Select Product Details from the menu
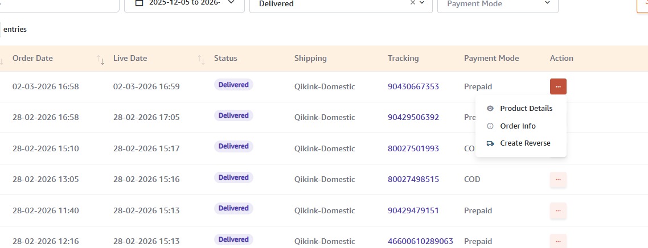The height and width of the screenshot is (248, 648). point(526,109)
